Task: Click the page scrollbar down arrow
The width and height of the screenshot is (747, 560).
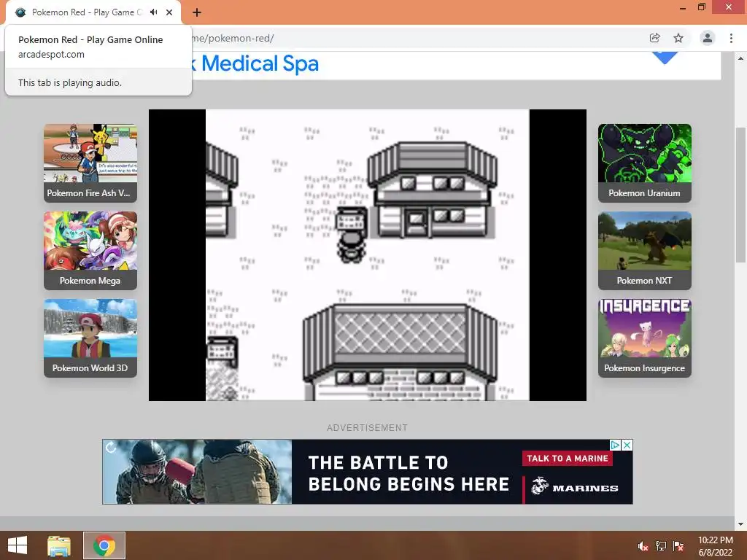Action: 740,524
